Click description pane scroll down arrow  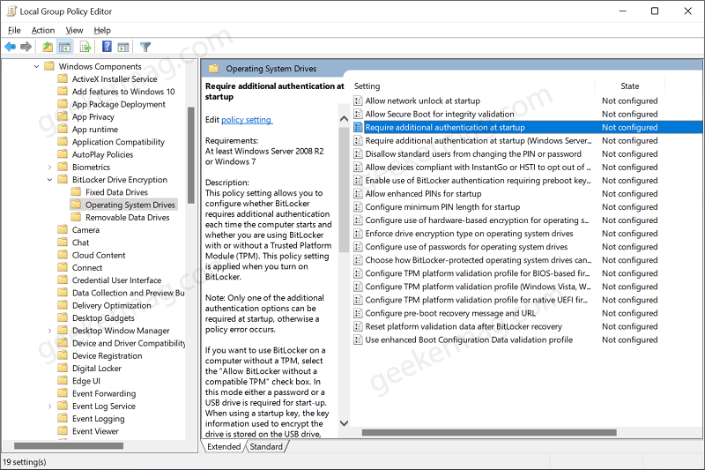tap(344, 423)
